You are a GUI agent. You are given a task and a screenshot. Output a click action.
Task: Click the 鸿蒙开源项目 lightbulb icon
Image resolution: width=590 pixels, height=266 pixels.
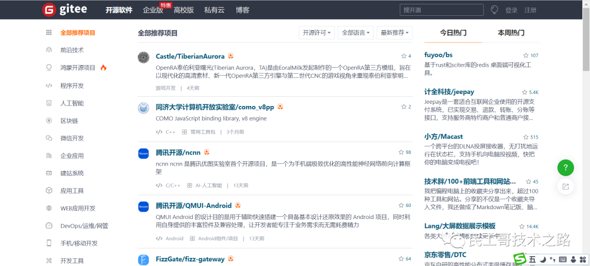coord(49,68)
